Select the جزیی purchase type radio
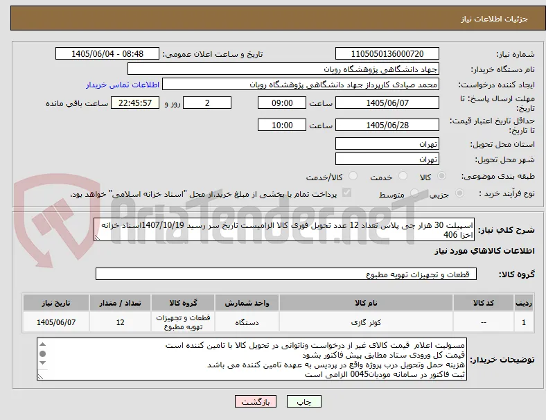546x420 pixels. (x=459, y=193)
